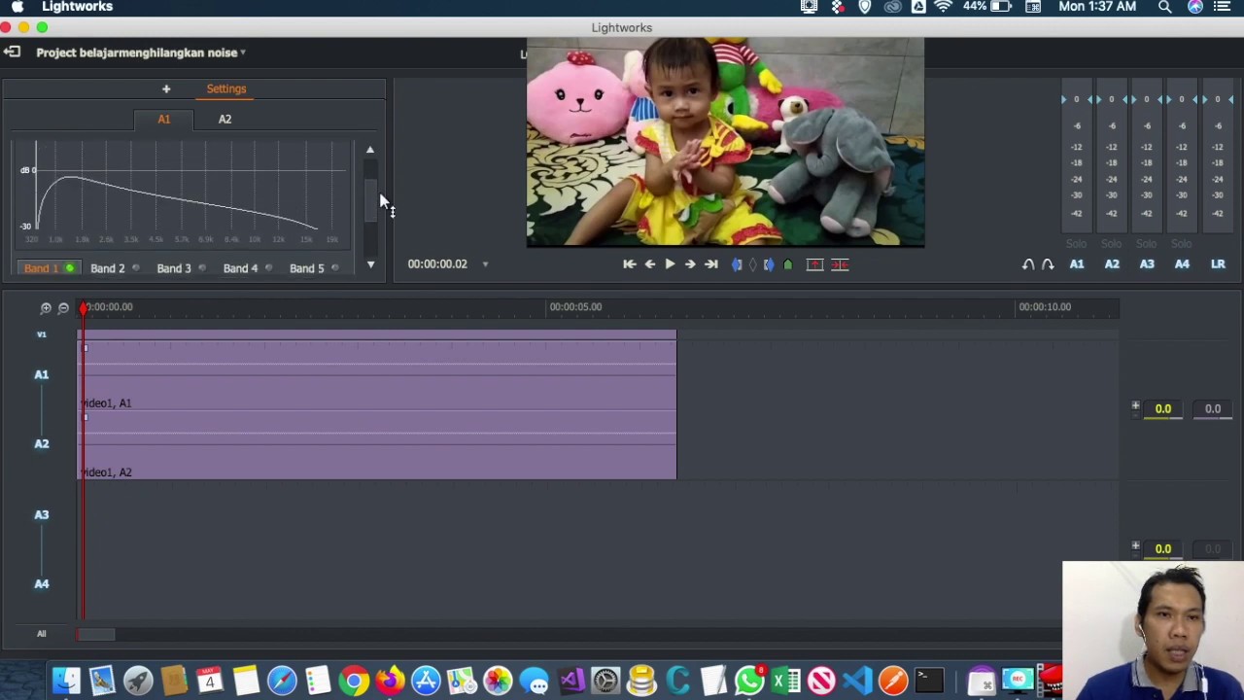Expand A1 track level plus icon

(1135, 406)
